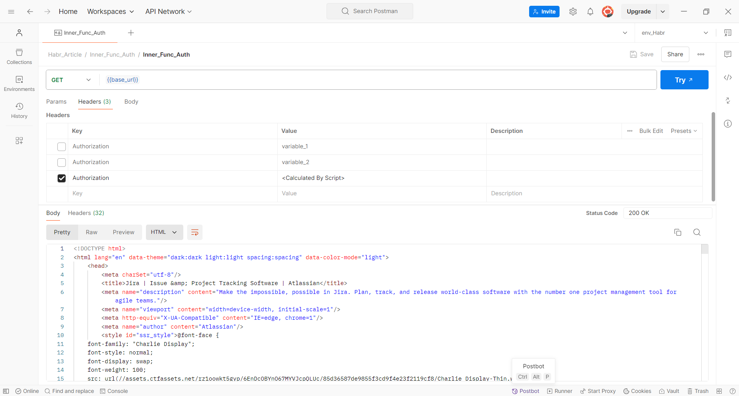The image size is (739, 396).
Task: Select the Raw response view
Action: click(x=92, y=232)
